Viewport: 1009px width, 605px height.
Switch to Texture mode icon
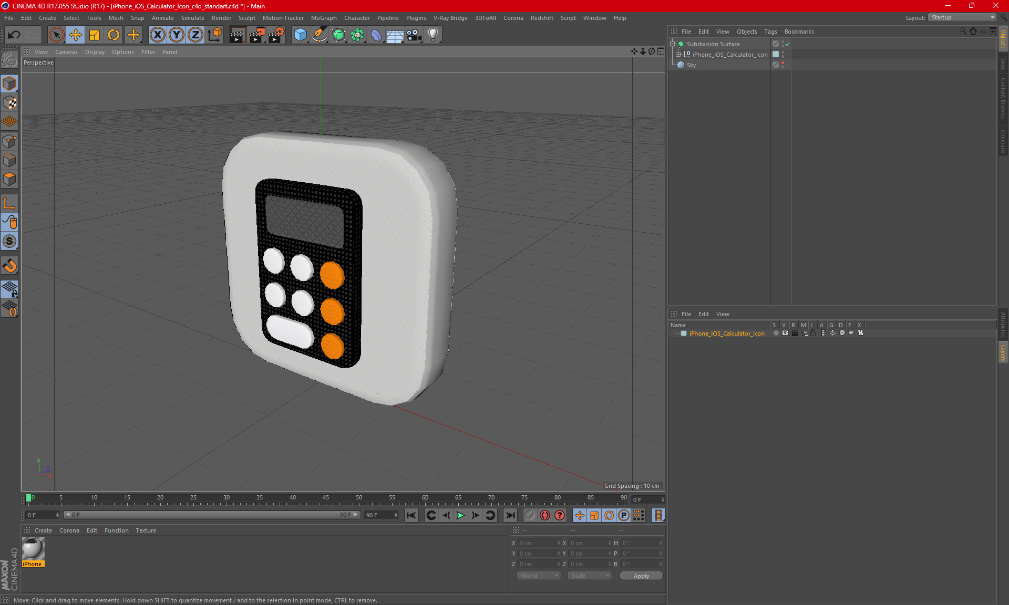tap(10, 103)
